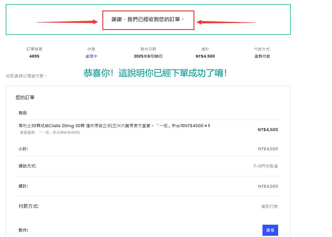This screenshot has height=237, width=332.
Task: Click the 您的訂單 heading
Action: click(25, 97)
